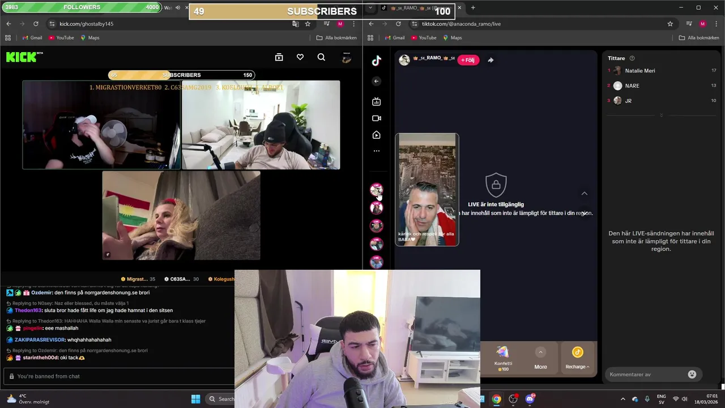Click the banned from chat input
Screen dimensions: 725x408
[x=119, y=376]
